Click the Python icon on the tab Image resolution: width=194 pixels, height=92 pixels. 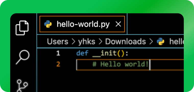[x=48, y=24]
